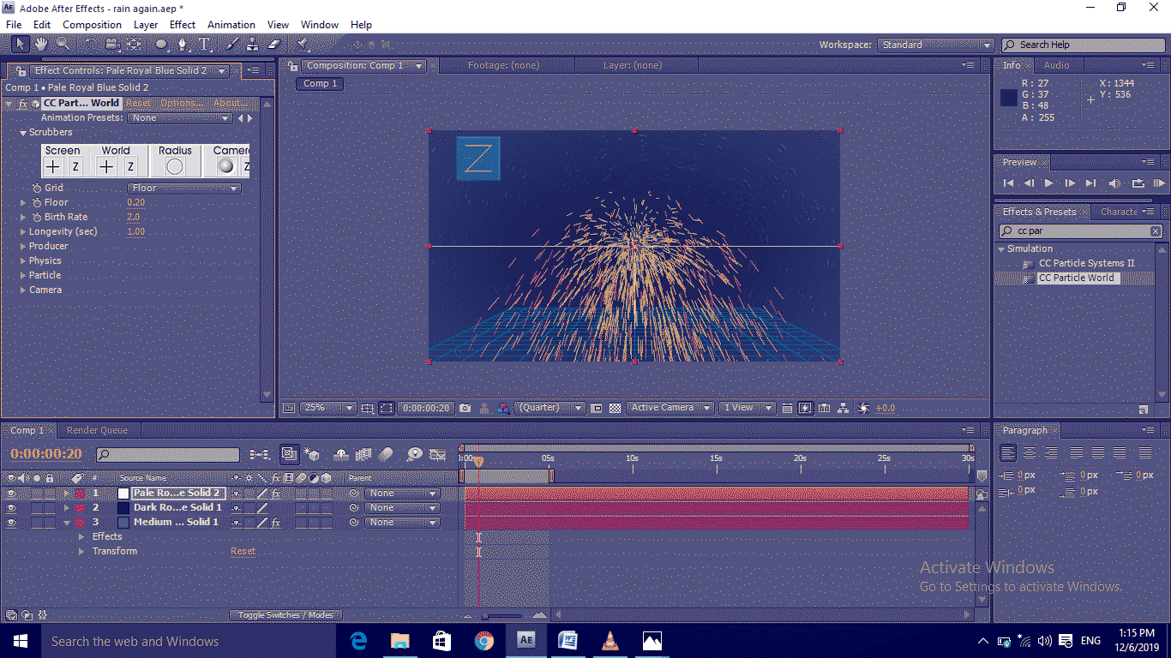Click the Draft 3D icon in timeline
The height and width of the screenshot is (658, 1171).
pos(311,454)
